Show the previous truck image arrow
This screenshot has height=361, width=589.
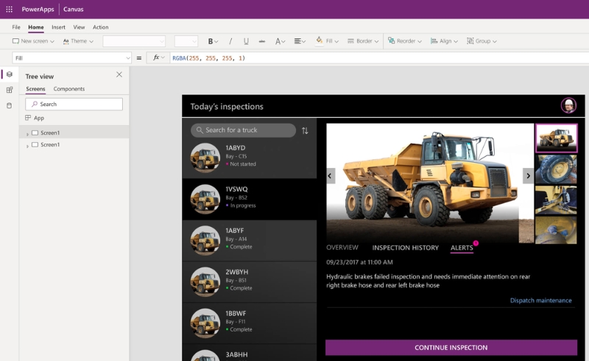[330, 175]
